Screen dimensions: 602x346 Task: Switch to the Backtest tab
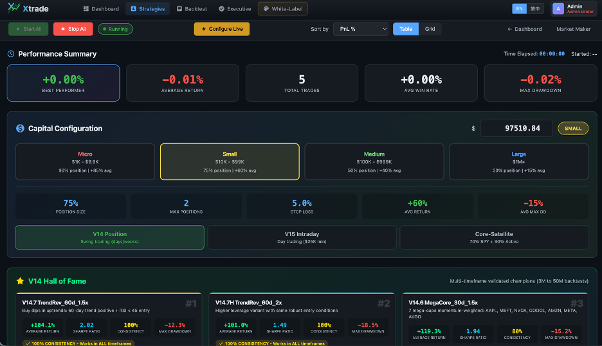click(x=192, y=9)
